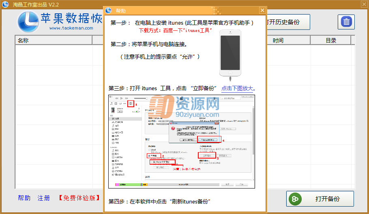Image resolution: width=369 pixels, height=214 pixels.
Task: Click the 第一步 install iTunes instruction
Action: click(x=182, y=23)
